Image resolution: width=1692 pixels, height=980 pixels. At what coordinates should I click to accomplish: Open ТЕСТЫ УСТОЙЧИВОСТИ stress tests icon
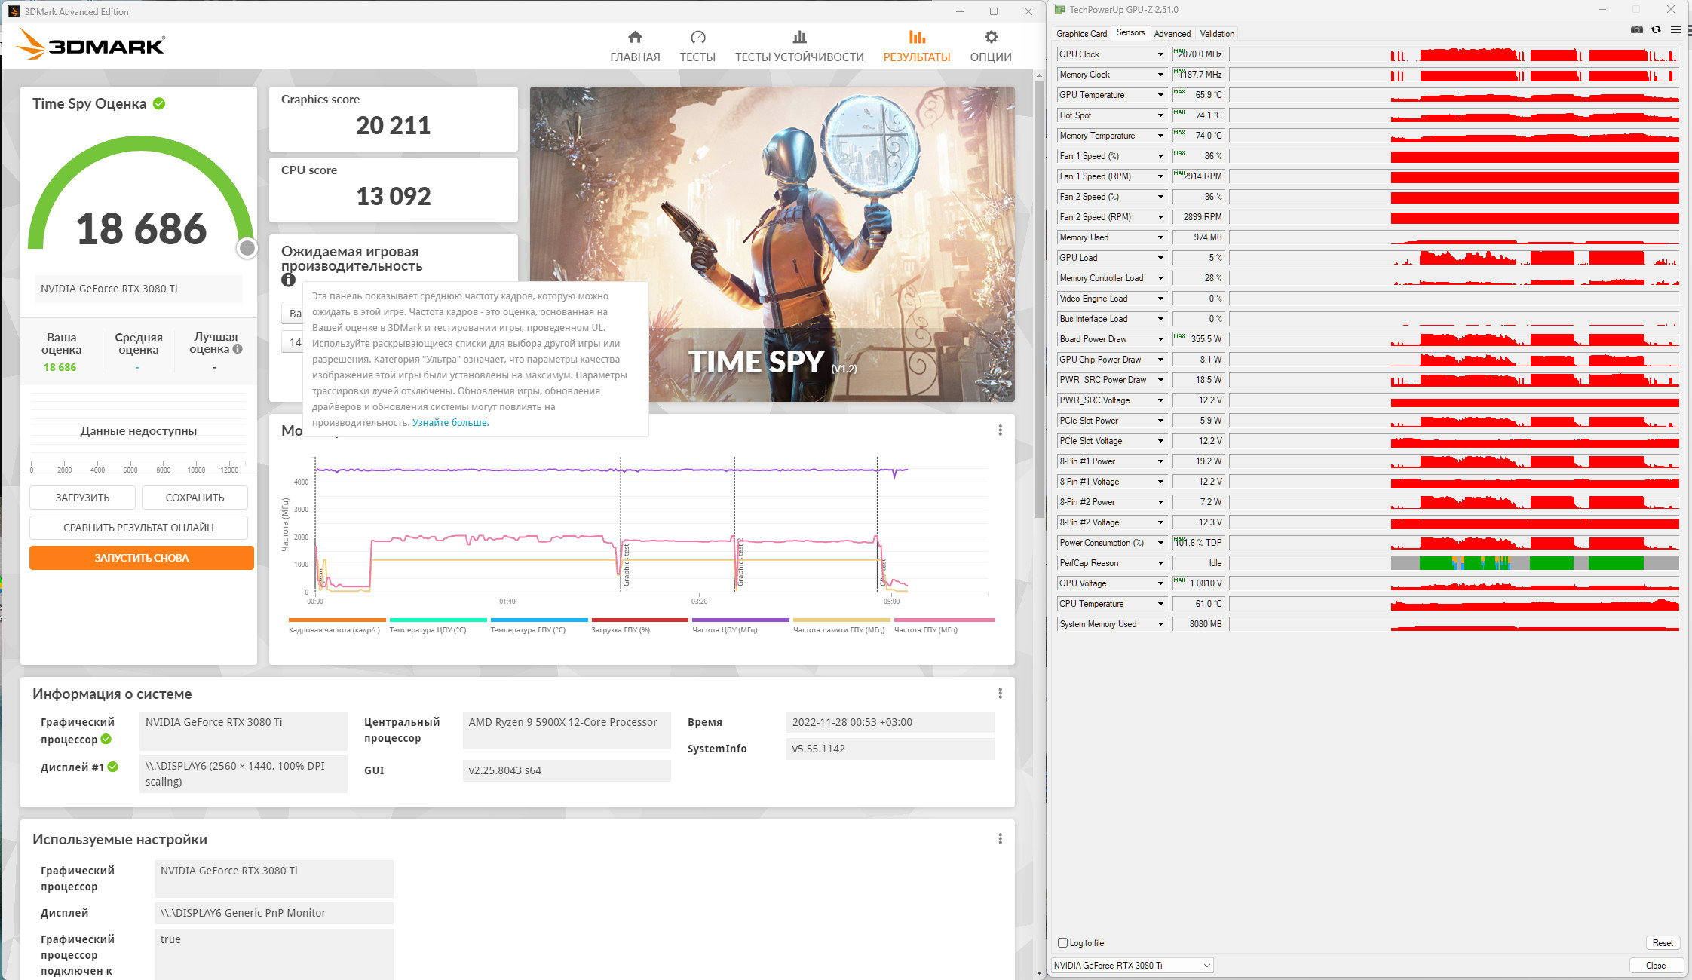tap(799, 38)
